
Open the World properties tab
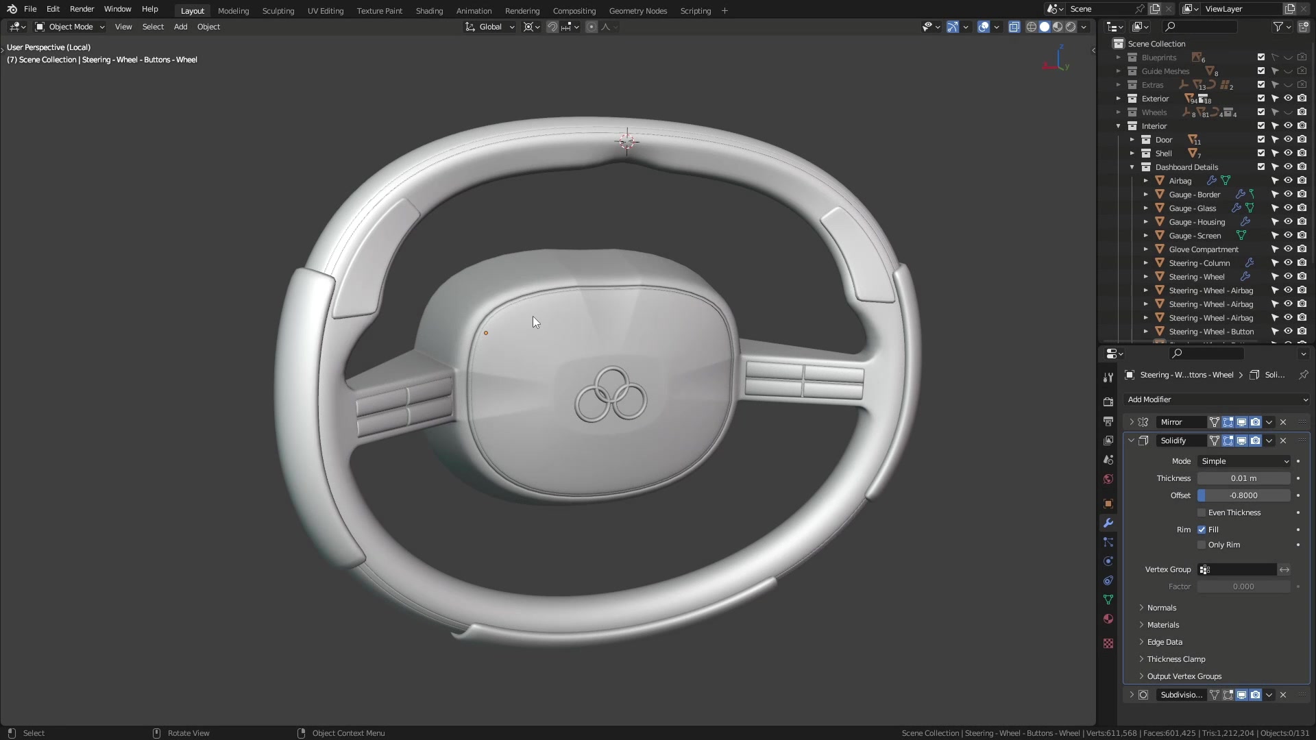coord(1108,479)
